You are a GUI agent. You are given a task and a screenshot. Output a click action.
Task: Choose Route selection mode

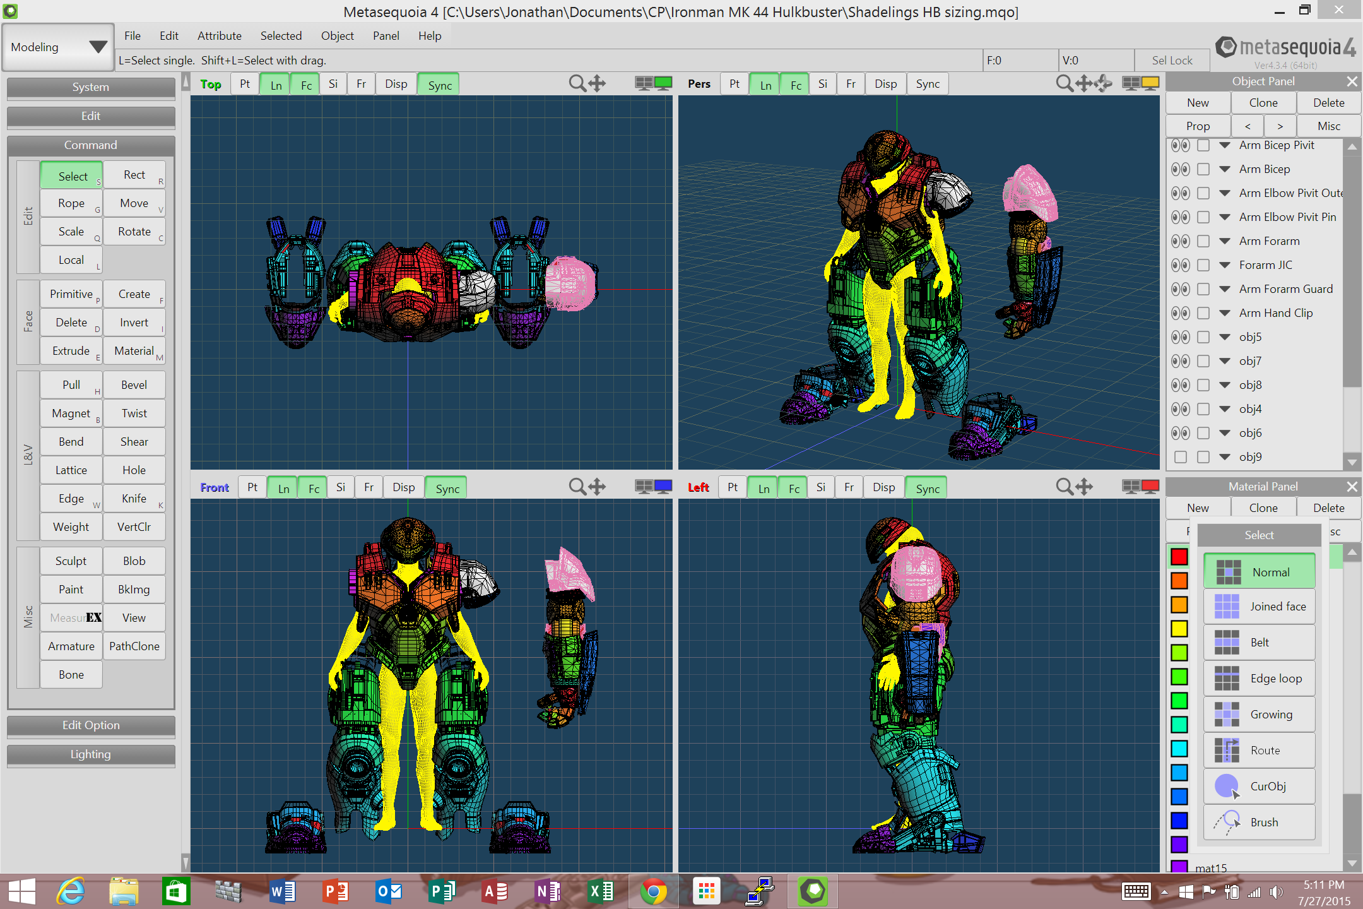[1260, 751]
